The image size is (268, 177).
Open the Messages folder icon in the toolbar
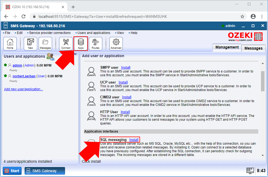[x=45, y=43]
